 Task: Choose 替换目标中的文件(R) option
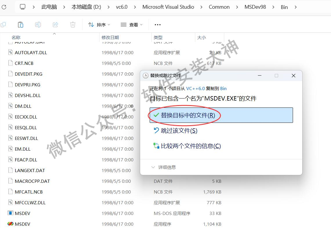click(221, 115)
